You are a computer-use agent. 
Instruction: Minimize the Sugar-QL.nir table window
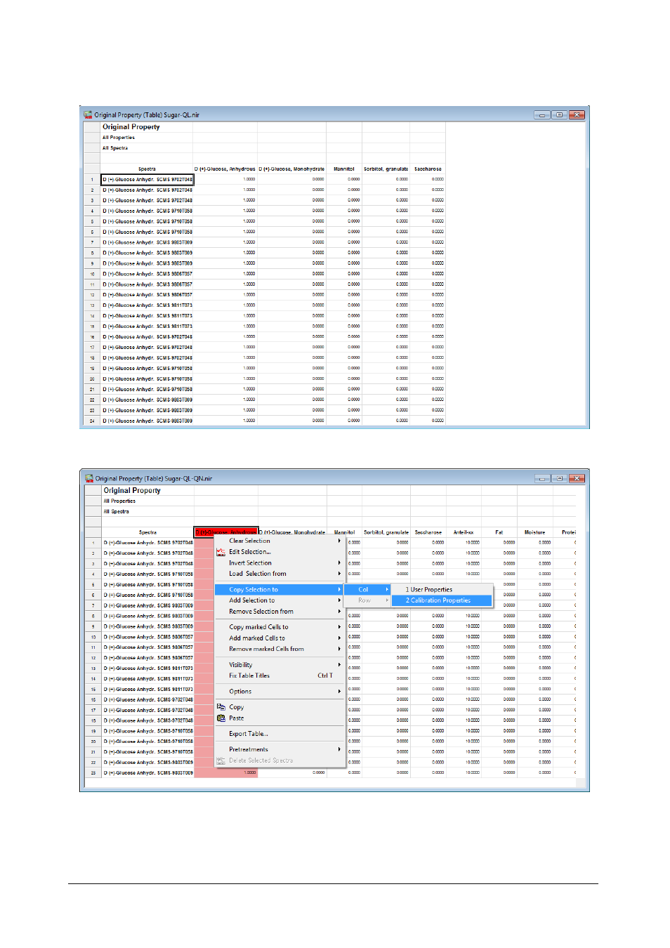pos(541,114)
